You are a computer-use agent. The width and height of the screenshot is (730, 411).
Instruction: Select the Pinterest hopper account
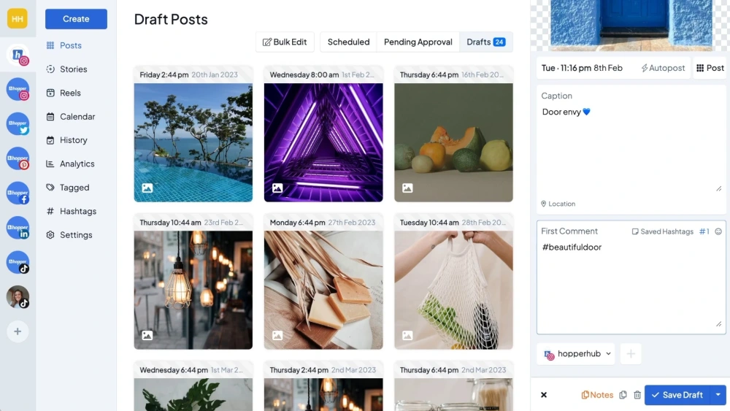pyautogui.click(x=18, y=158)
